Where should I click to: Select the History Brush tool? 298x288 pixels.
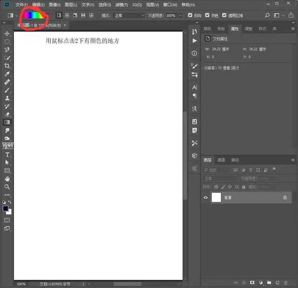(x=7, y=106)
